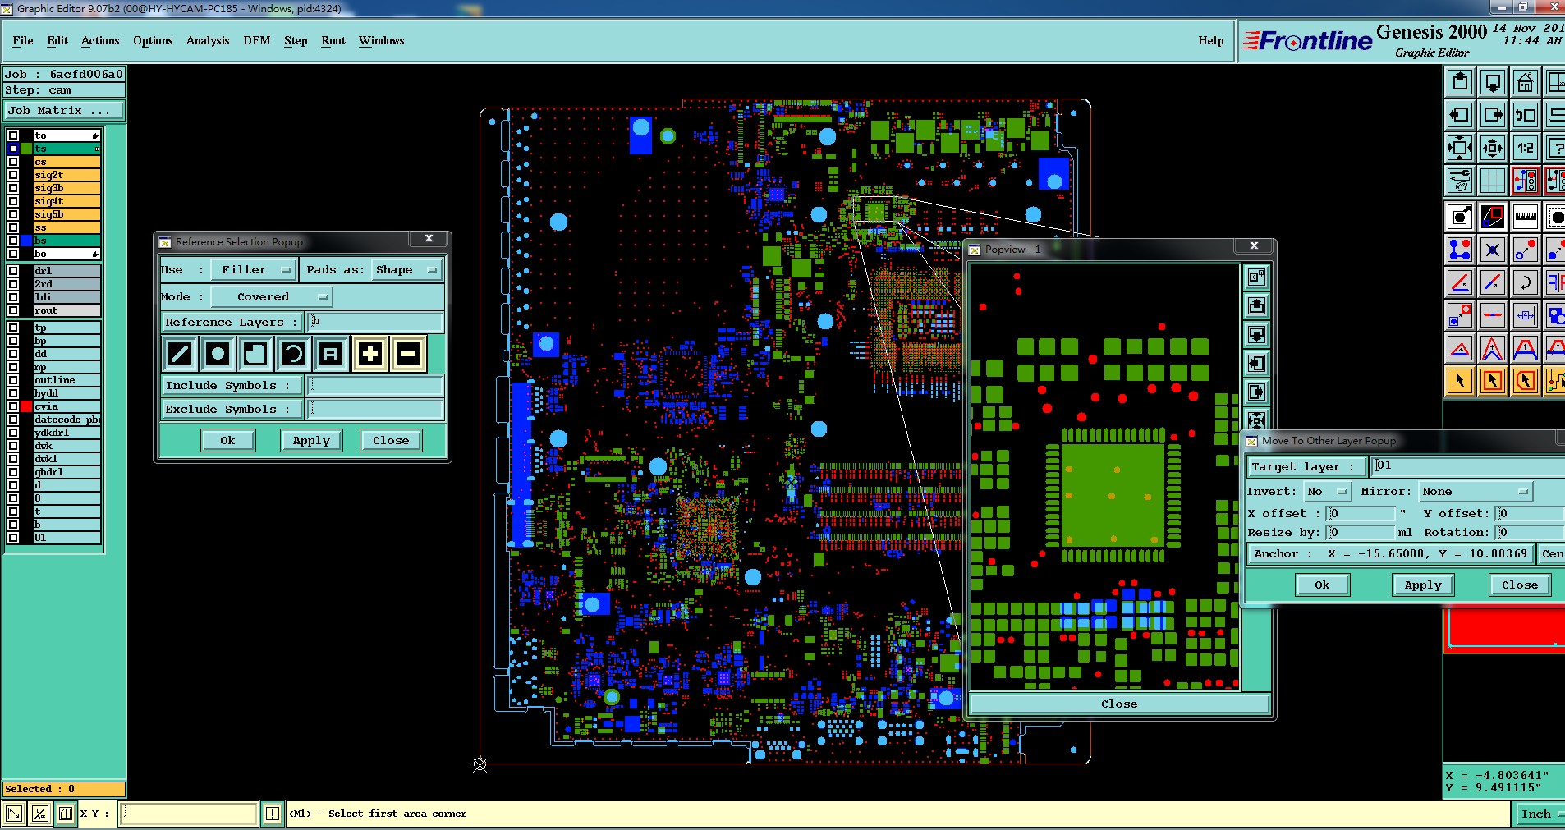Click the previous view undo-zoom icon
Screen dimensions: 1565x830
coord(1526,115)
